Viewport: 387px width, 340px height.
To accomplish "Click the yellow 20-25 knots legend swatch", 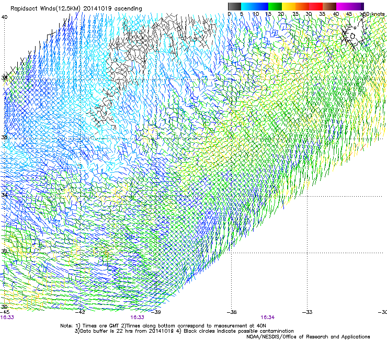I will point(289,6).
